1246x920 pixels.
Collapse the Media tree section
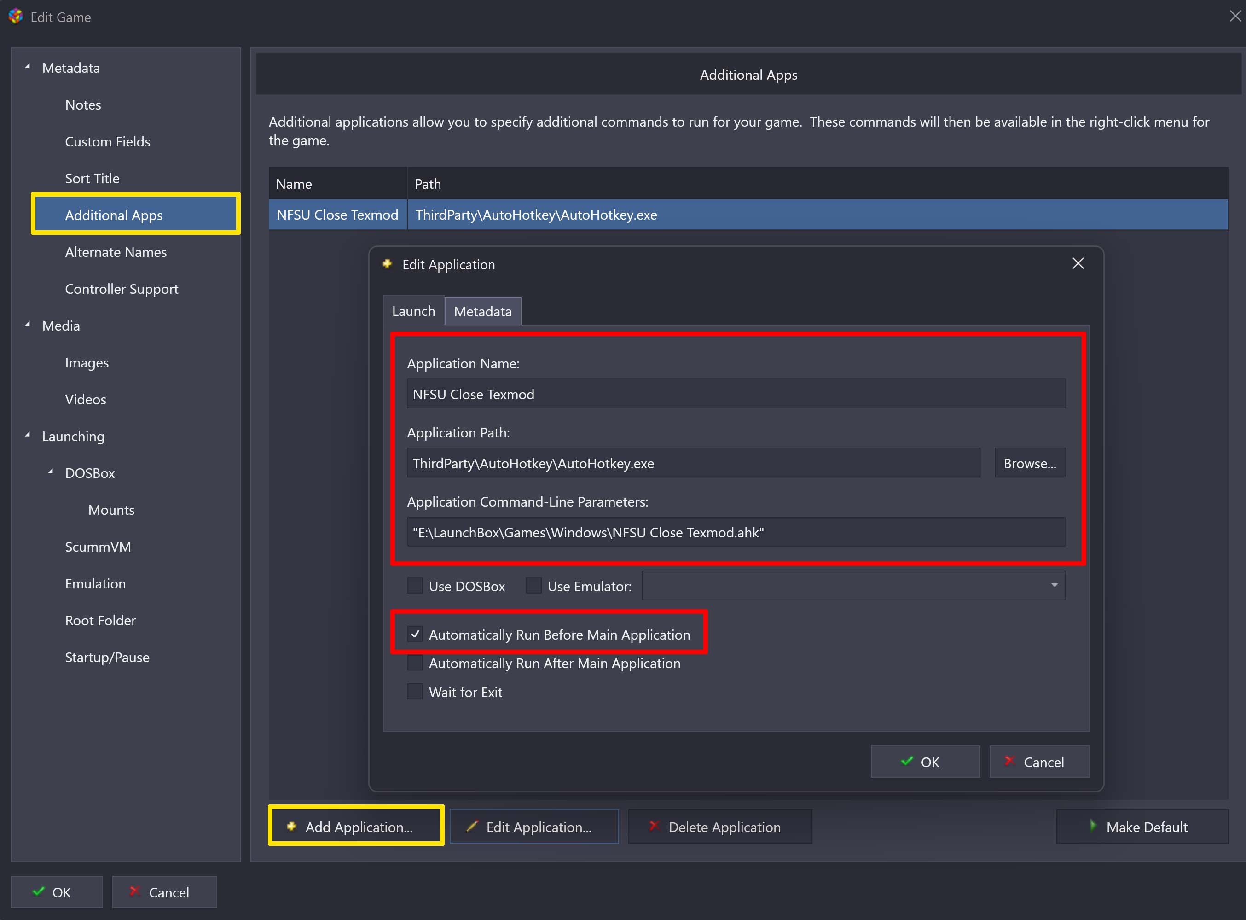point(27,325)
